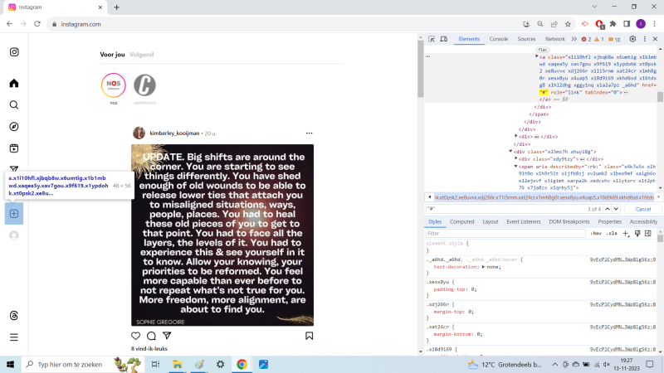Close the DevTools panel
The height and width of the screenshot is (373, 664).
[655, 39]
